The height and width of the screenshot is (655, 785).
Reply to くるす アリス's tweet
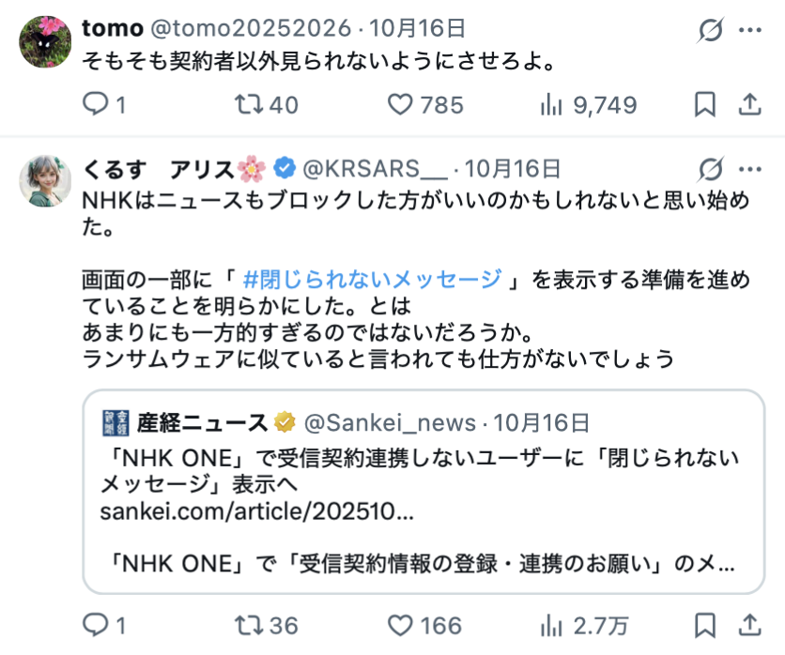(96, 625)
